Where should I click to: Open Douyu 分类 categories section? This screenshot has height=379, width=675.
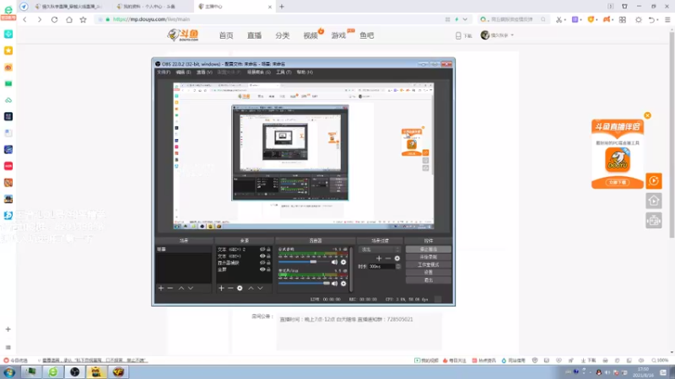(283, 35)
